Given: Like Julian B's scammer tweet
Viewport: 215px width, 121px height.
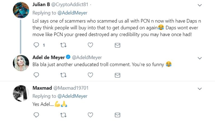Looking at the screenshot, I should [x=90, y=45].
